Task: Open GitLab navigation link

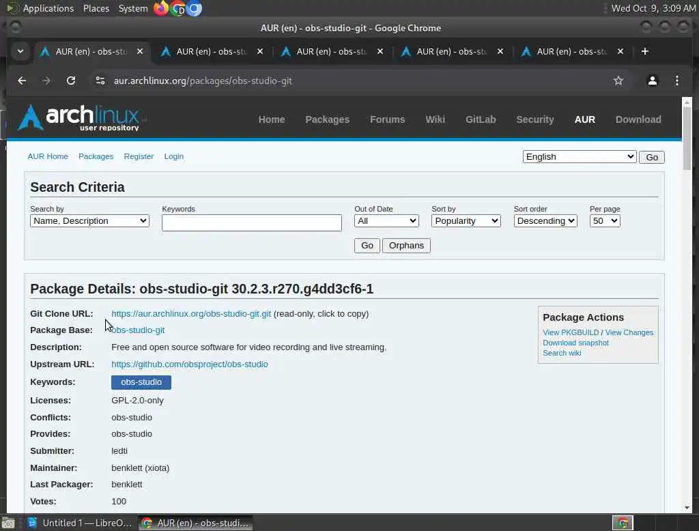Action: click(481, 119)
